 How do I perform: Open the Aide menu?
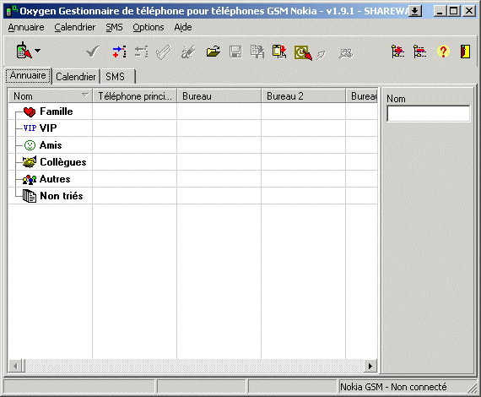coord(183,27)
